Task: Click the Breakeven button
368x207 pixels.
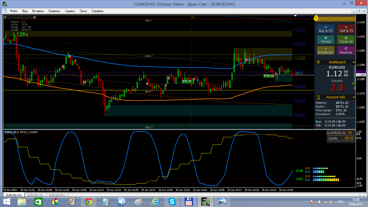Action: [325, 50]
